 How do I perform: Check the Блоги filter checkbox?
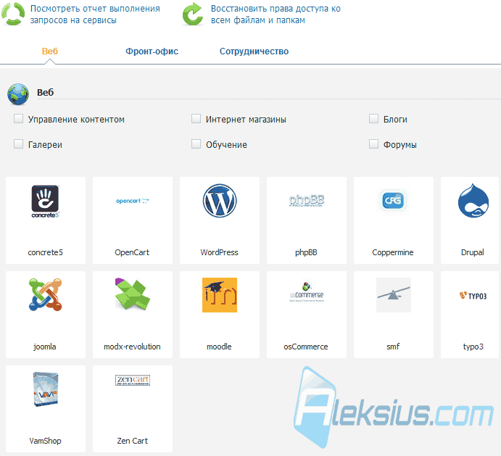pos(373,119)
